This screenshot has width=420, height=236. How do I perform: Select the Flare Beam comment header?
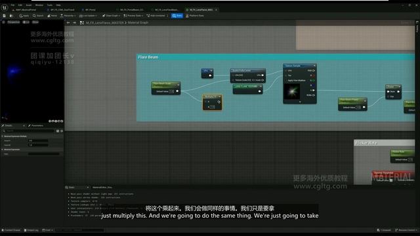pyautogui.click(x=276, y=57)
